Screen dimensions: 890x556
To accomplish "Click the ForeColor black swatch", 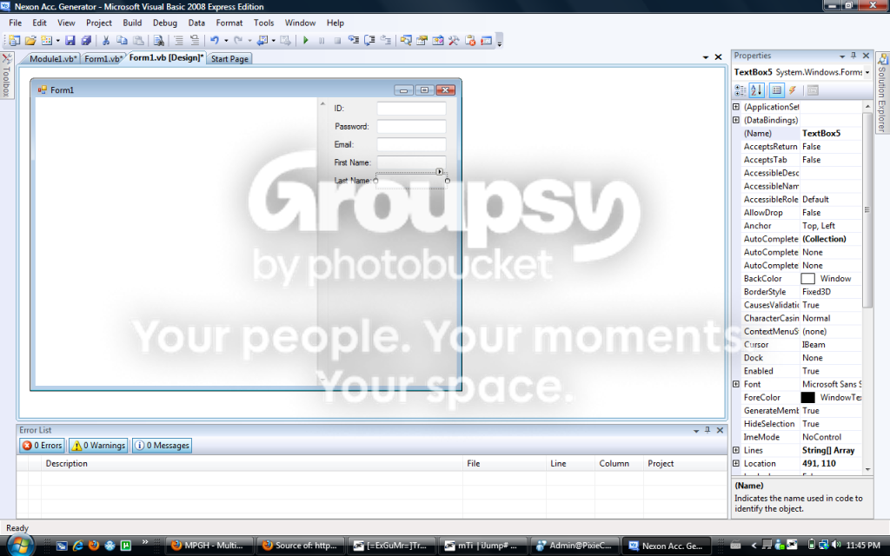I will pyautogui.click(x=807, y=397).
